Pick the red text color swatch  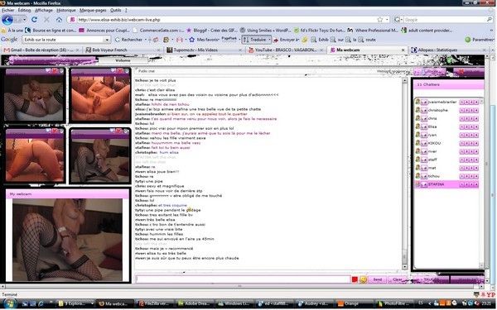[355, 279]
